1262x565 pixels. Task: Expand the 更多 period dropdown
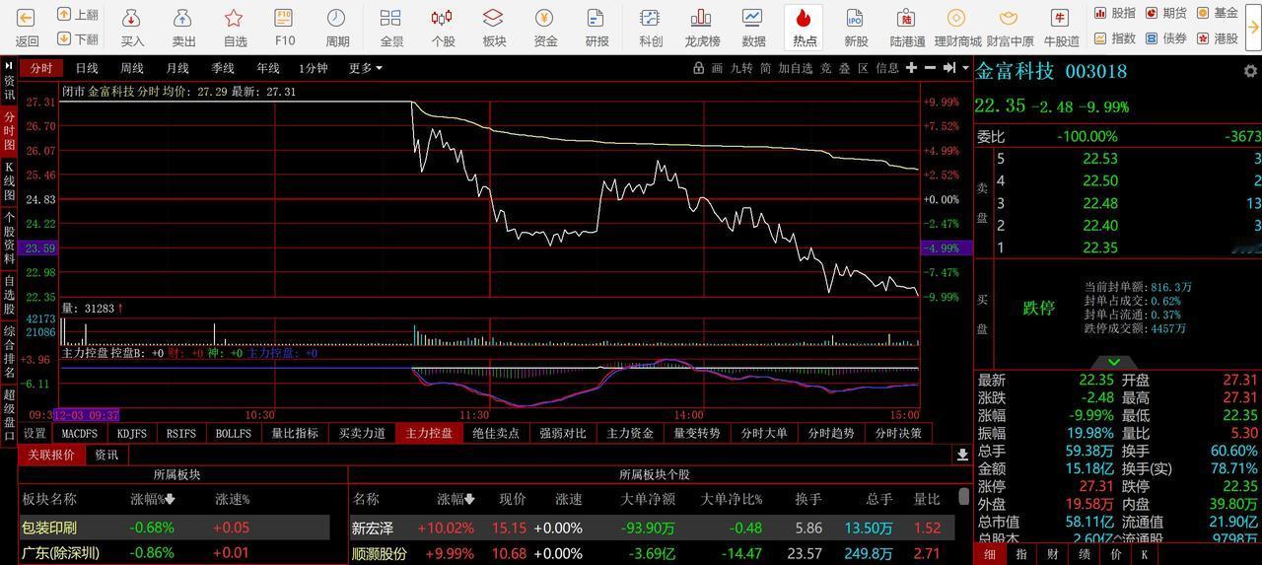[365, 68]
